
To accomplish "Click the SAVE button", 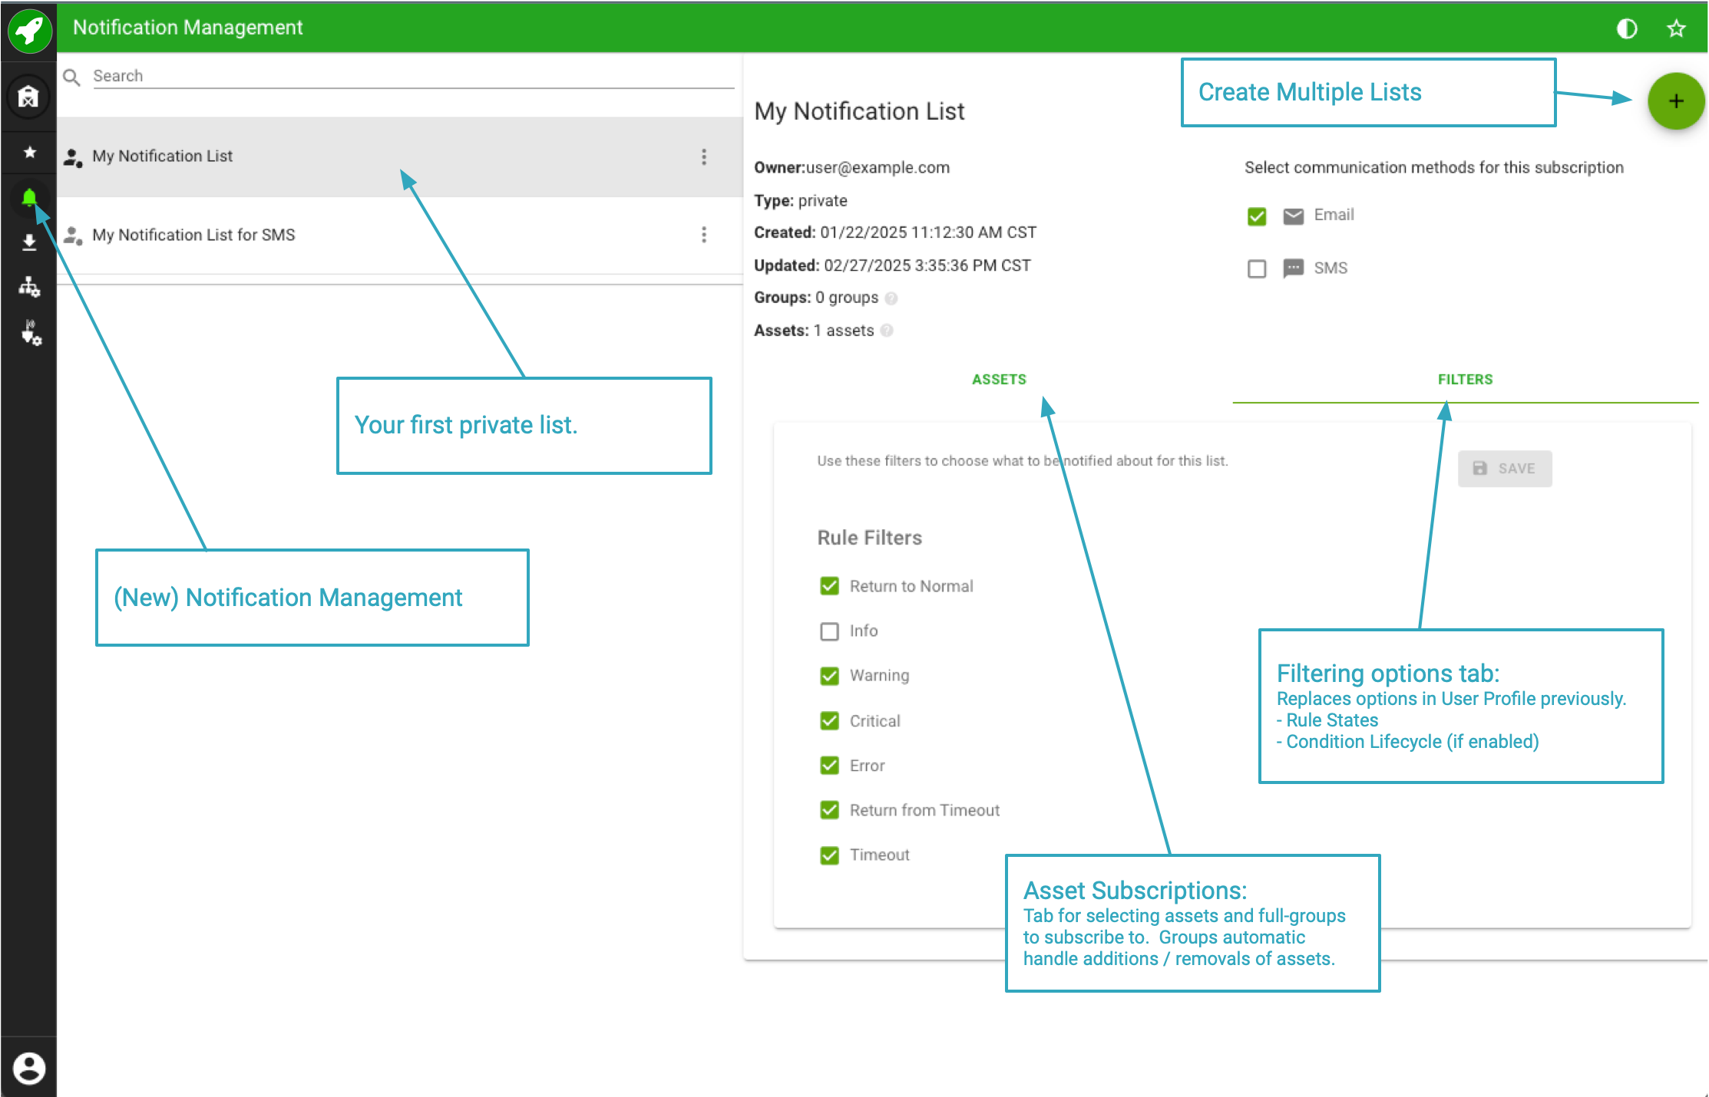I will pos(1505,469).
